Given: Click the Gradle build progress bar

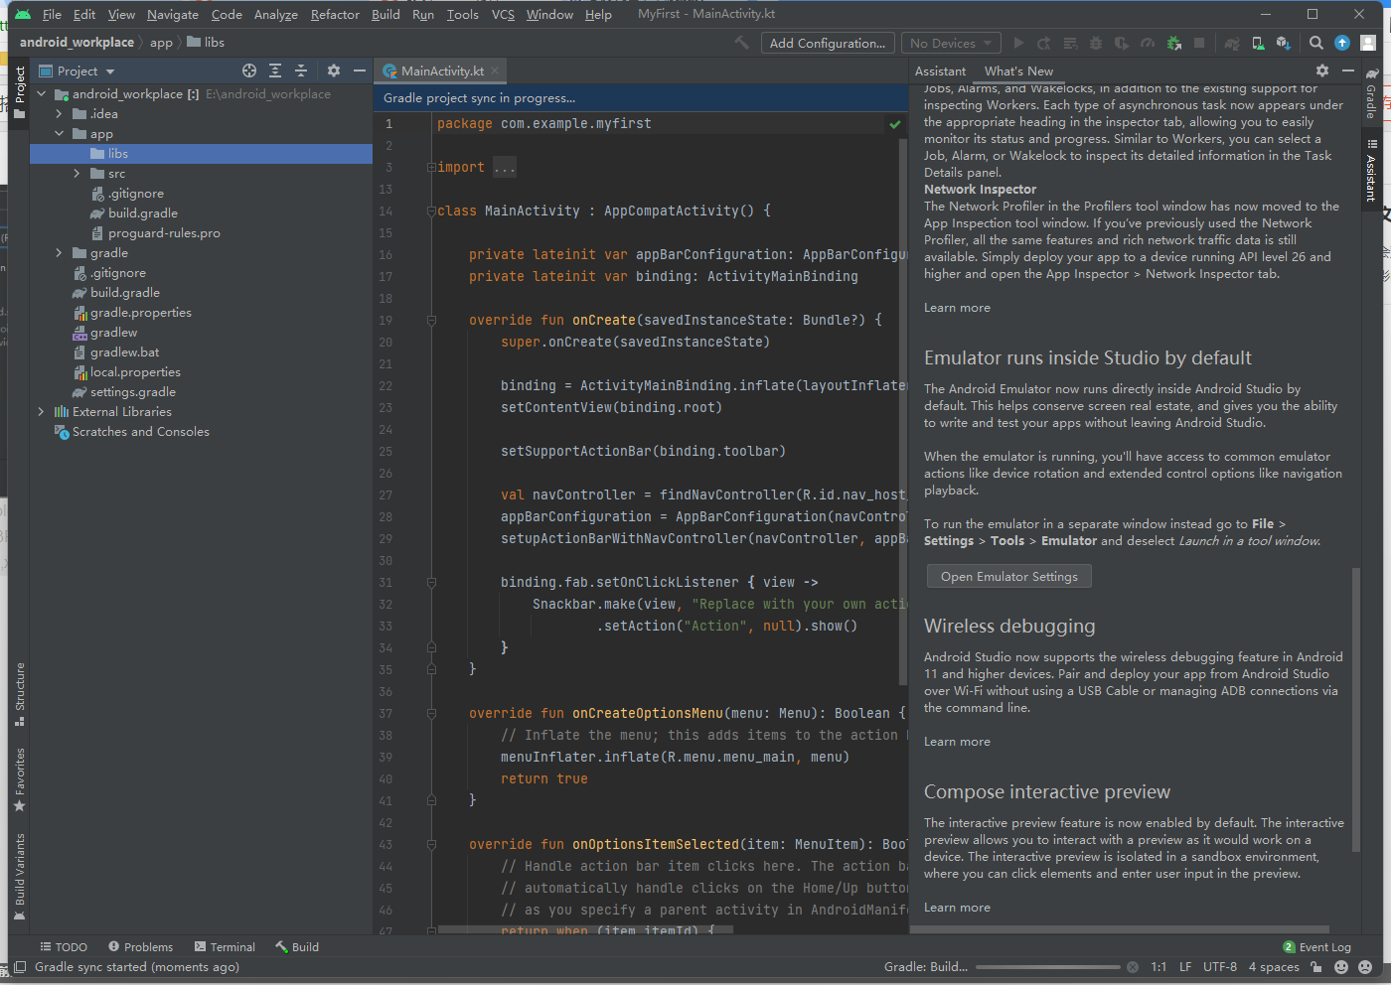Looking at the screenshot, I should pos(1048,966).
